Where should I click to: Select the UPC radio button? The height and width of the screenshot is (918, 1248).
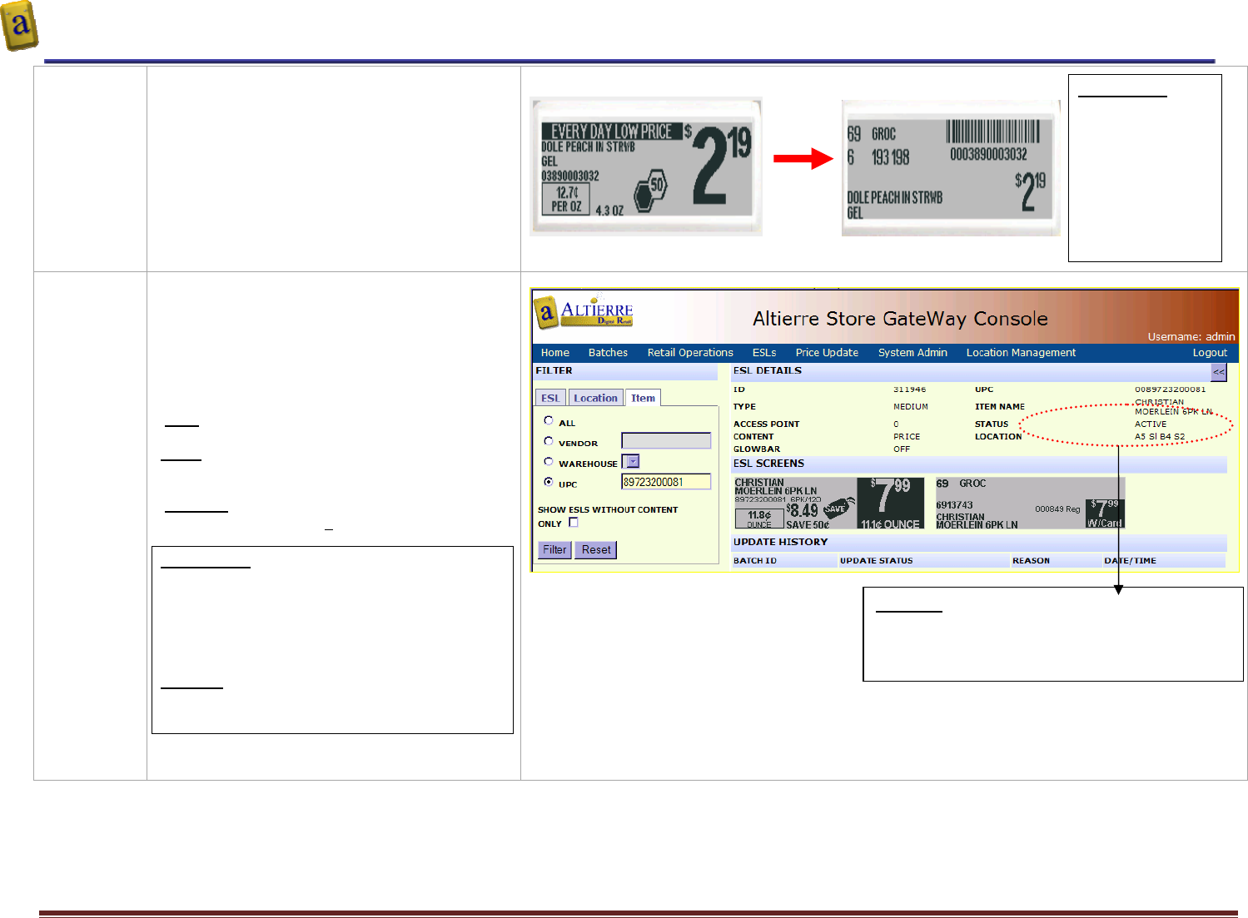[x=549, y=481]
